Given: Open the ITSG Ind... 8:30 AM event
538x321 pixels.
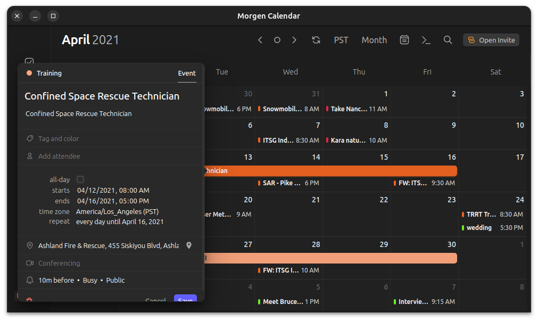Looking at the screenshot, I should tap(288, 140).
